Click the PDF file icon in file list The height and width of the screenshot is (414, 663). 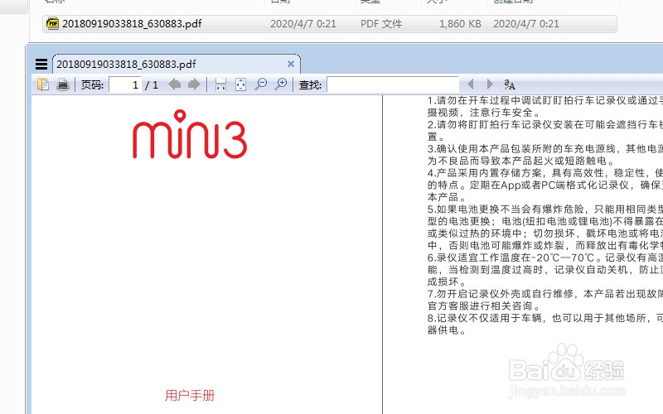coord(52,23)
